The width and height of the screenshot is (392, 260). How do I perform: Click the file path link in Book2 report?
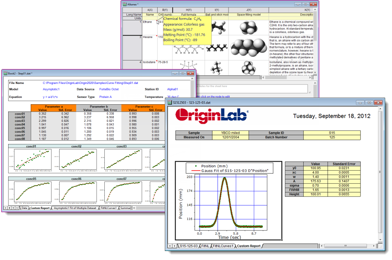click(x=90, y=83)
